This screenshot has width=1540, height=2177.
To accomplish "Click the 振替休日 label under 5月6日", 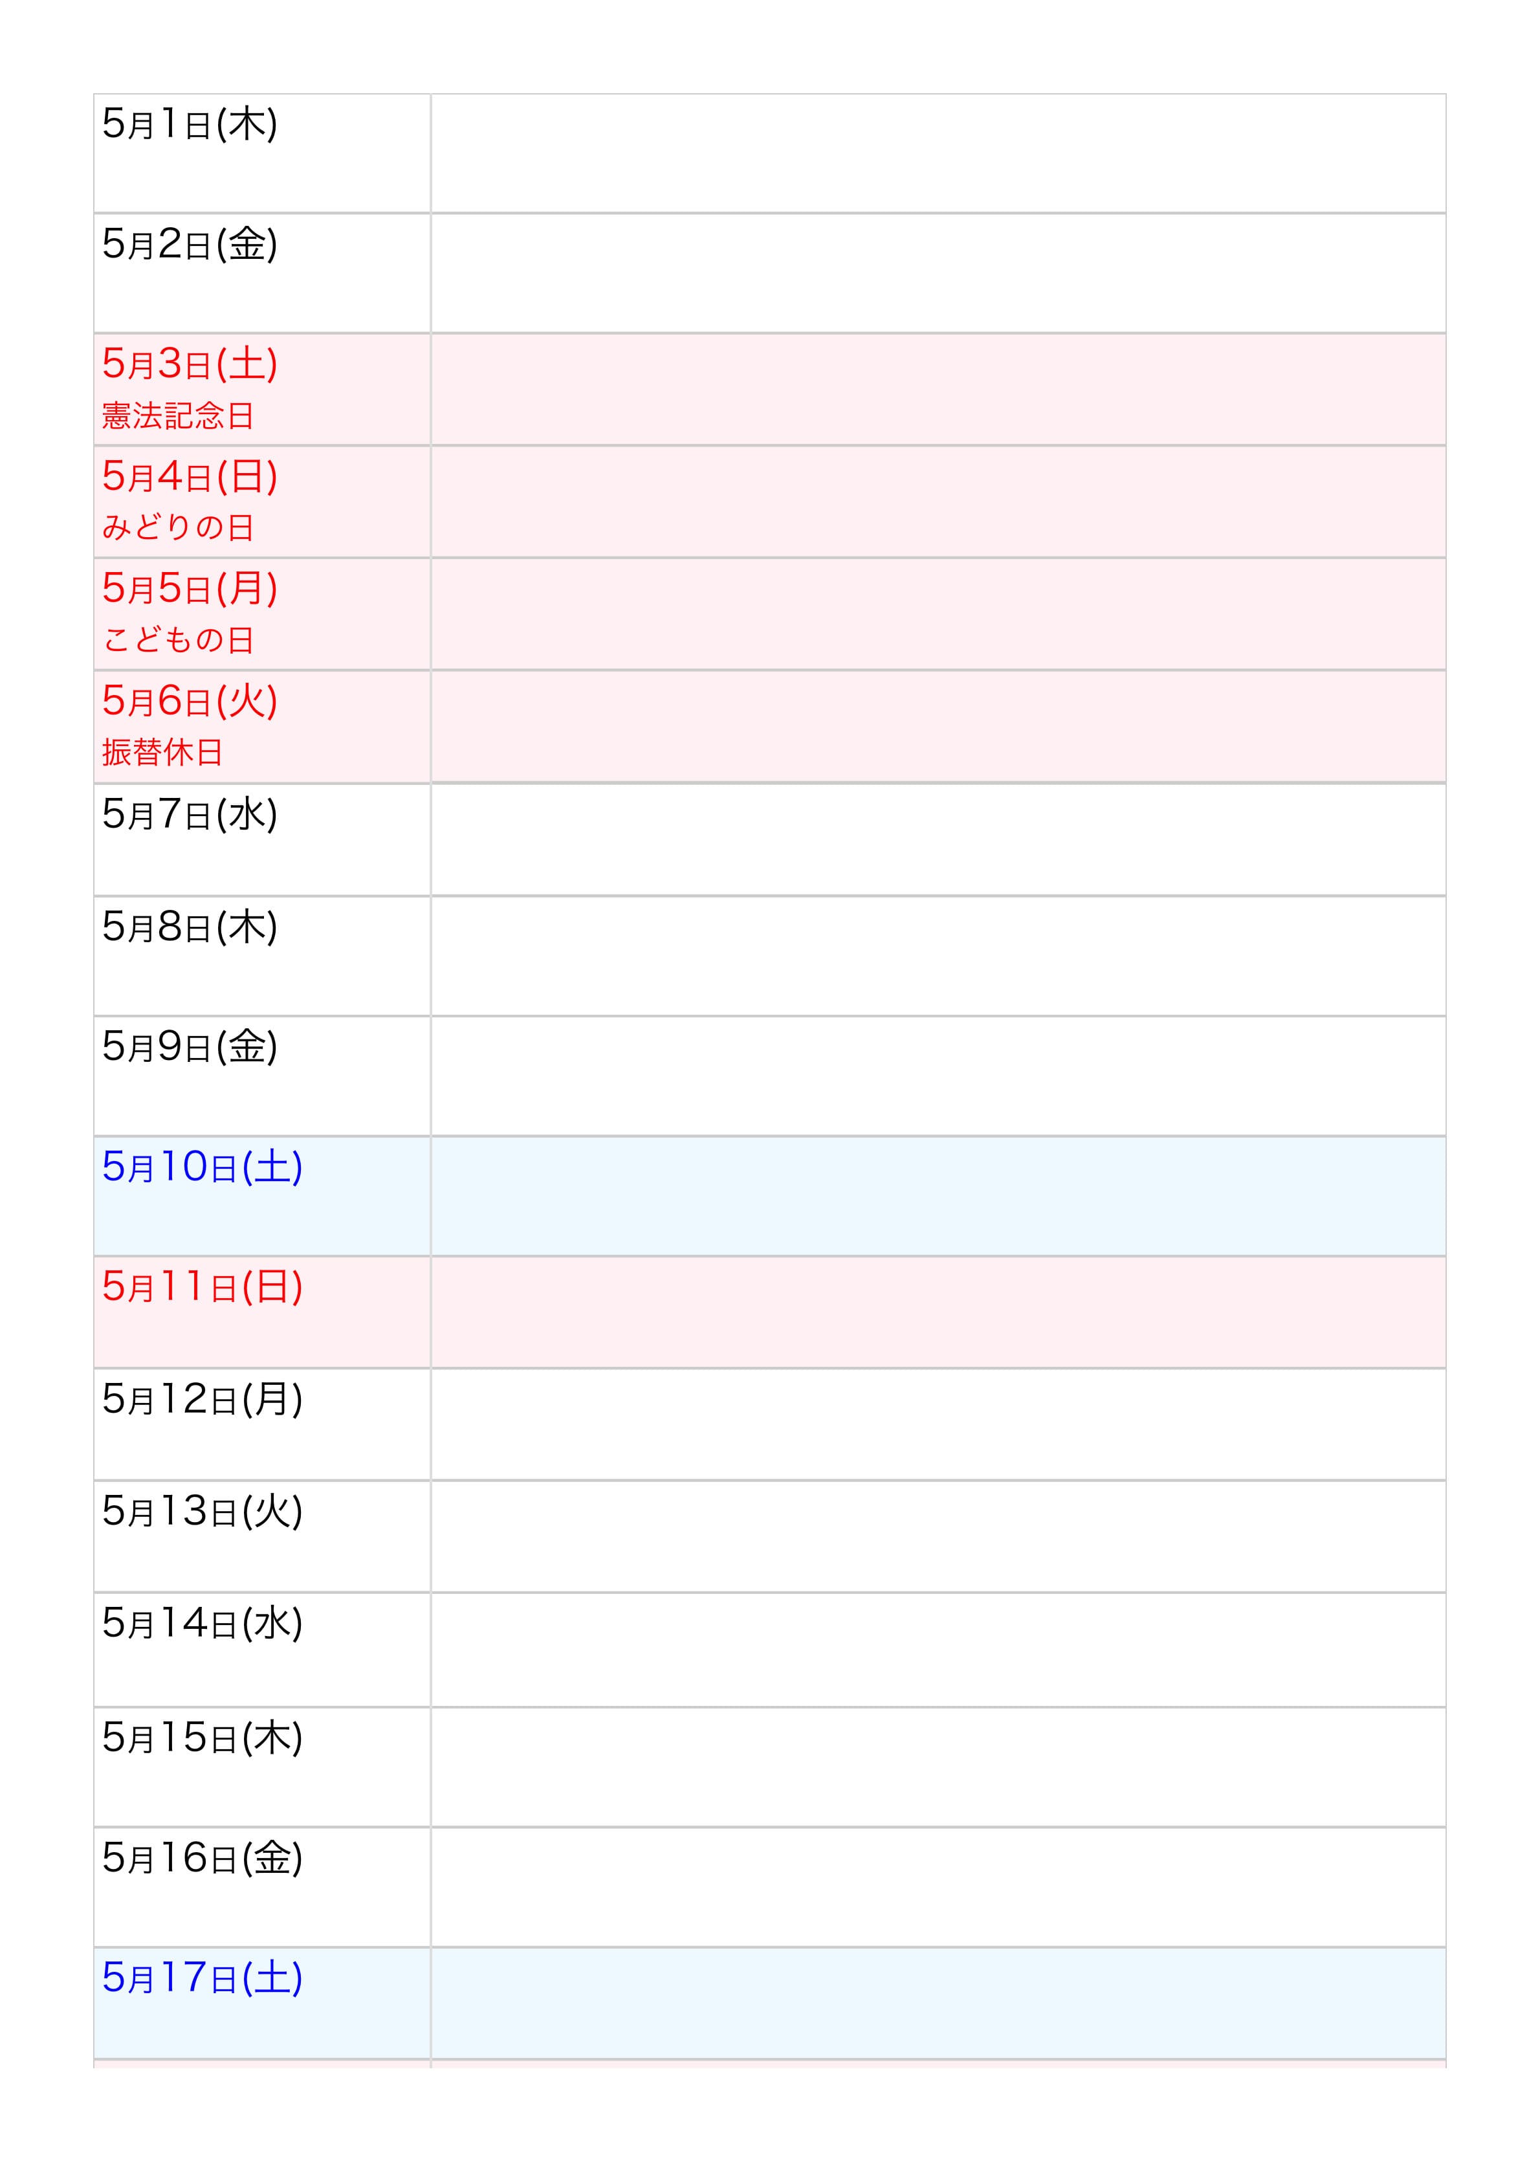I will tap(162, 752).
